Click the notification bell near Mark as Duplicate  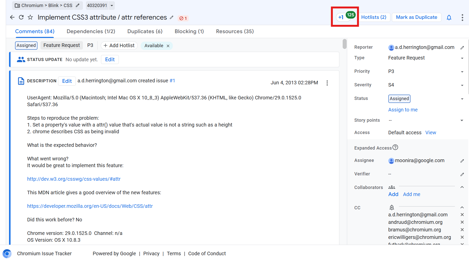coord(449,17)
